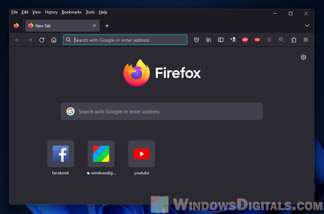This screenshot has height=214, width=324.
Task: Open the windowsdig... pinned shortcut tile
Action: 101,154
